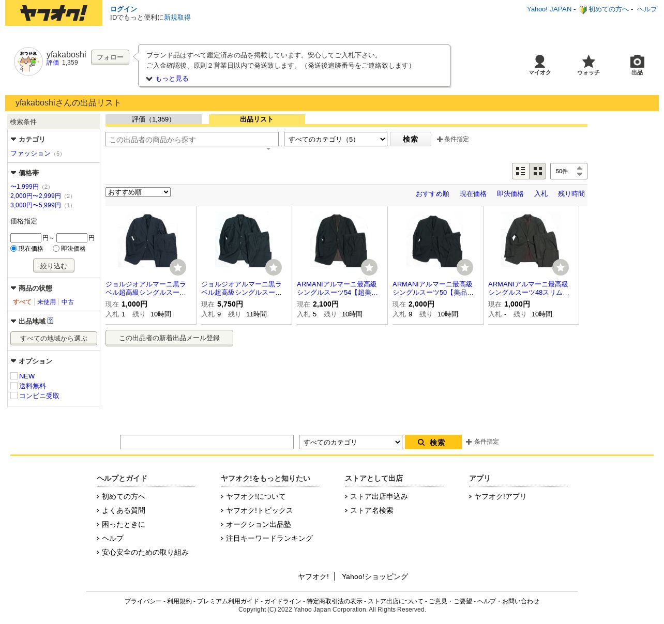Image resolution: width=664 pixels, height=624 pixels.
Task: Click the plus 条件指定 beside top search
Action: tap(453, 139)
